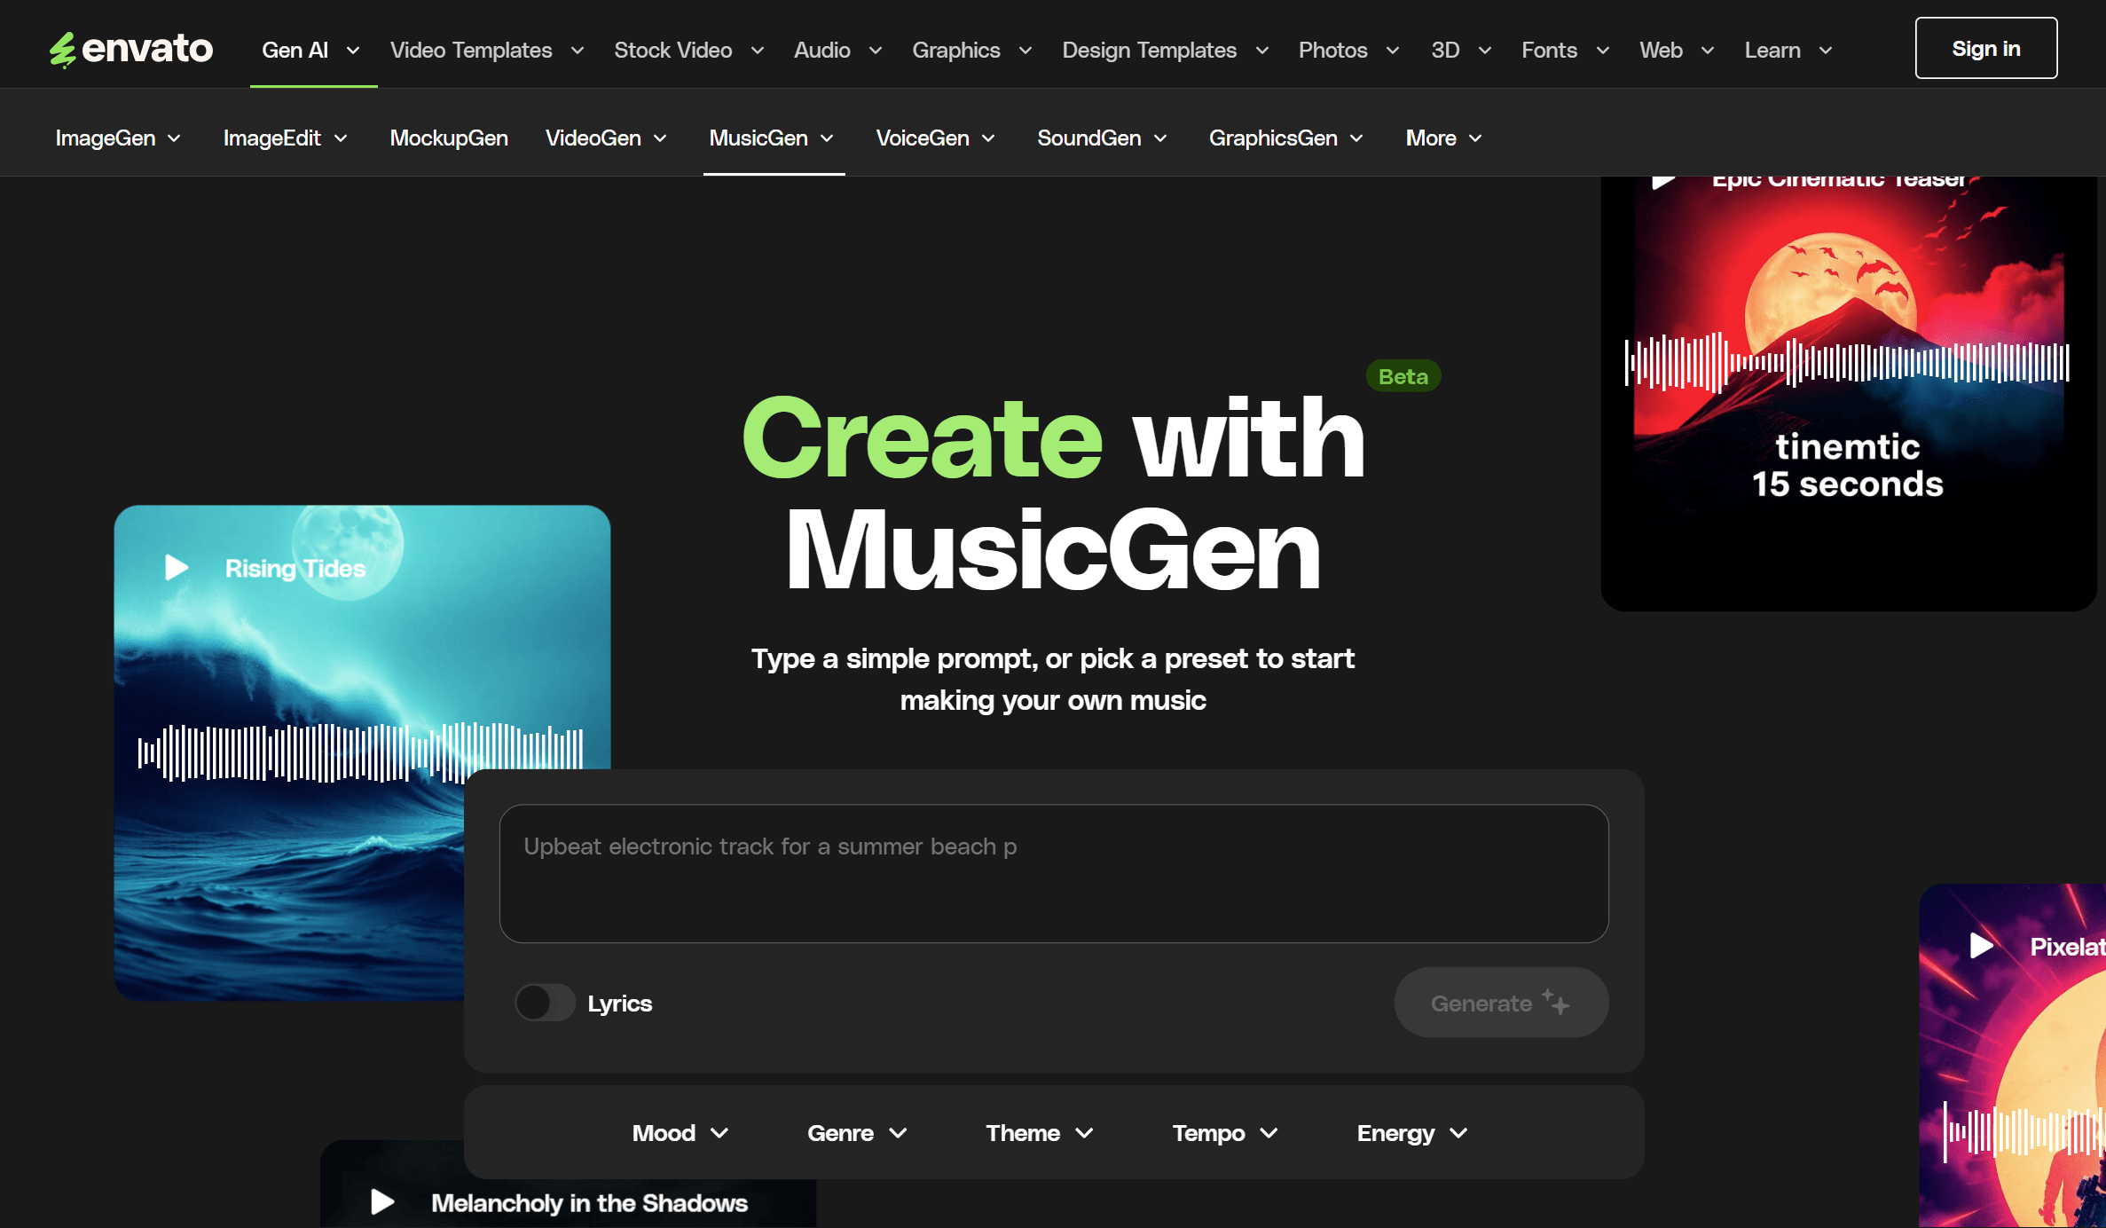
Task: Open the Graphics menu
Action: (972, 51)
